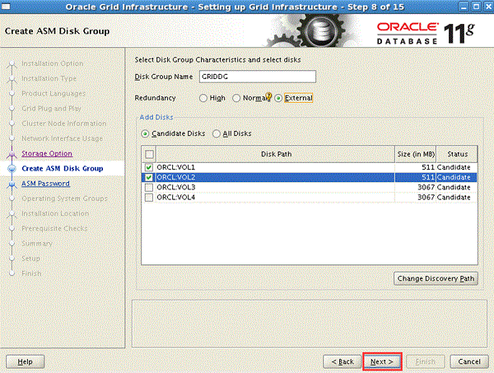Select the Create ASM Disk Group step

(63, 169)
